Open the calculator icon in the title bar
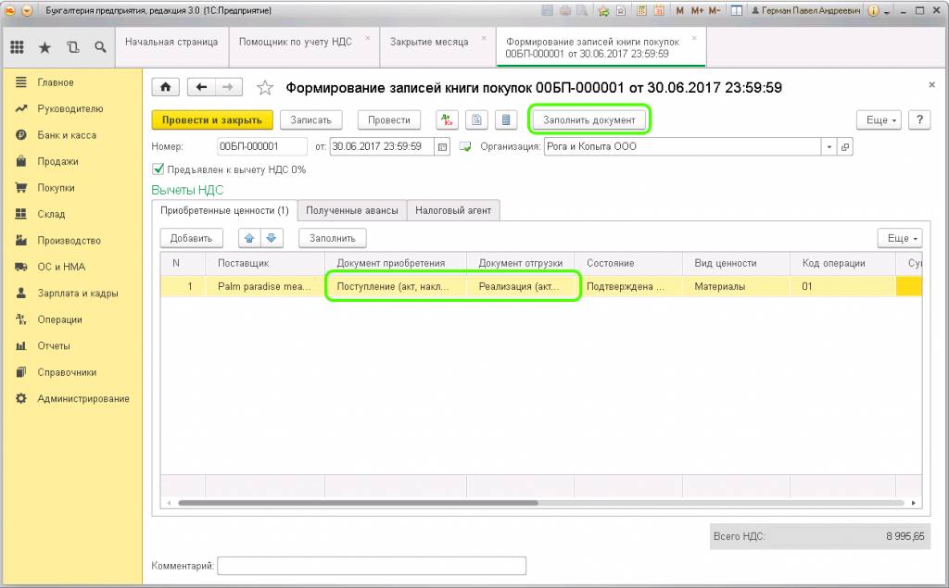 click(642, 10)
